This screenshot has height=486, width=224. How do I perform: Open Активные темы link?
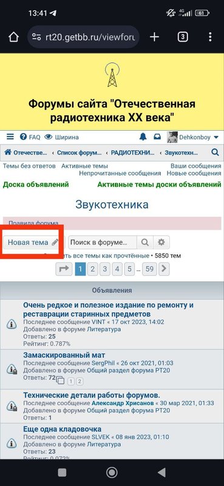click(84, 166)
